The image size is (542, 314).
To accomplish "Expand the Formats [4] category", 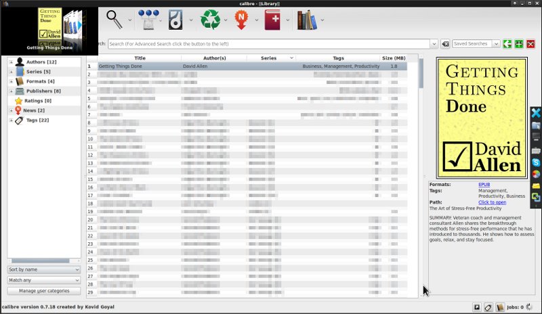I will click(x=11, y=81).
